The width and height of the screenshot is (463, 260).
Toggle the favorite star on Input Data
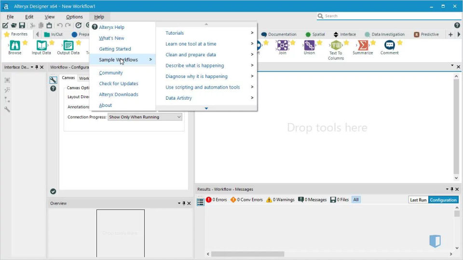point(52,43)
